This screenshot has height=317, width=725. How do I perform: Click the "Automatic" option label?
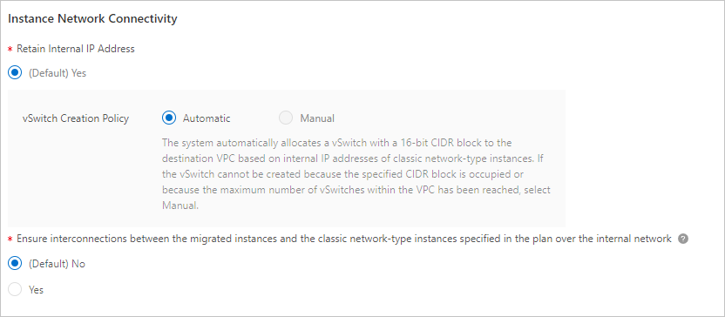pyautogui.click(x=207, y=118)
